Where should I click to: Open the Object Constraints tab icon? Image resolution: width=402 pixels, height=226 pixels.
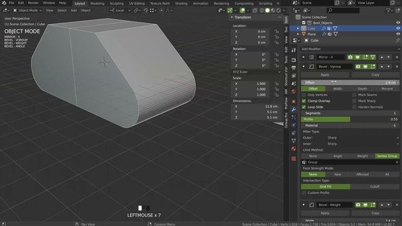coord(294,133)
